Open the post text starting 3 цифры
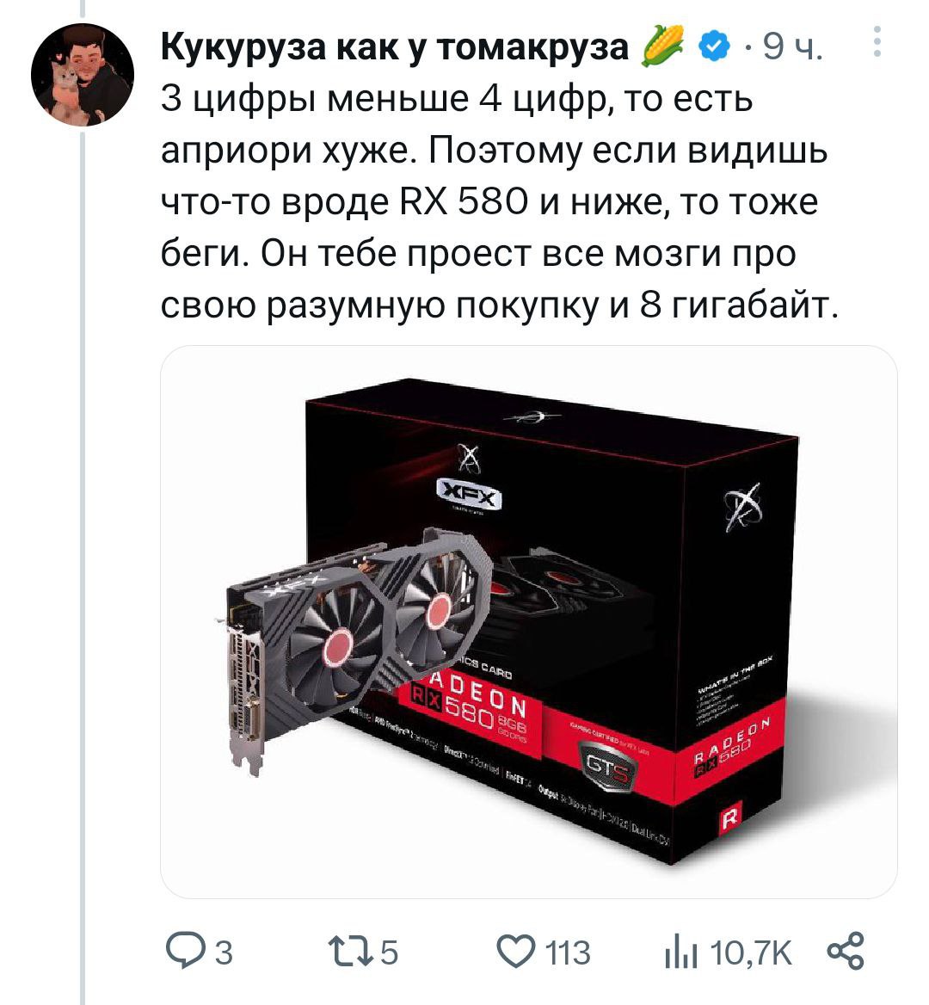 [500, 202]
